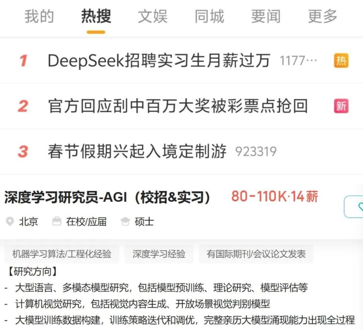The image size is (363, 330).
Task: Click the line starting with 大模型训练数据构建
Action: [179, 320]
